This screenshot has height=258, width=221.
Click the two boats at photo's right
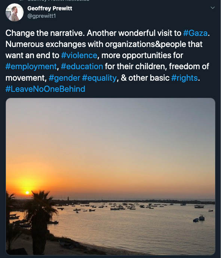point(199,219)
